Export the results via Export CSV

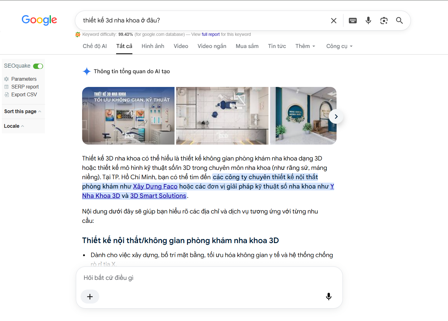click(x=24, y=94)
